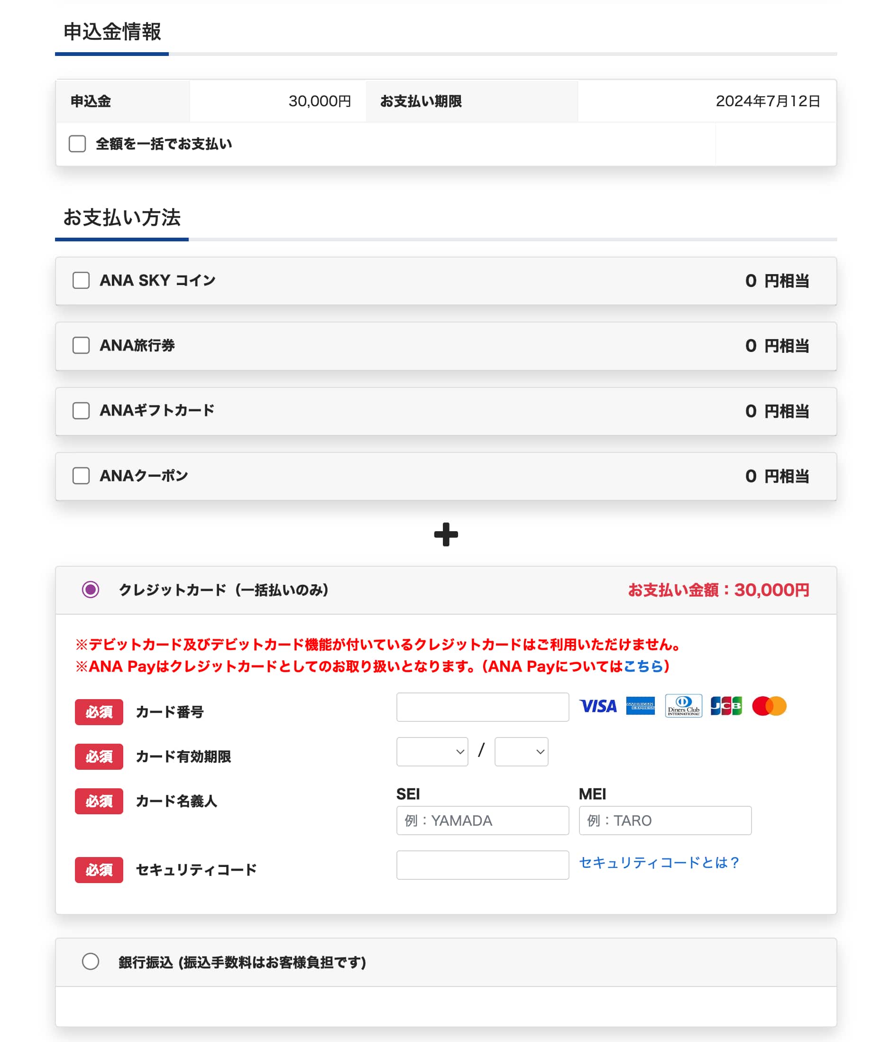The height and width of the screenshot is (1042, 890).
Task: Focus the カード番号 input field
Action: pyautogui.click(x=482, y=707)
